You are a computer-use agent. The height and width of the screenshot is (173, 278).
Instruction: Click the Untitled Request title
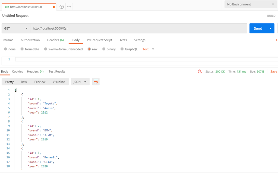pos(15,15)
